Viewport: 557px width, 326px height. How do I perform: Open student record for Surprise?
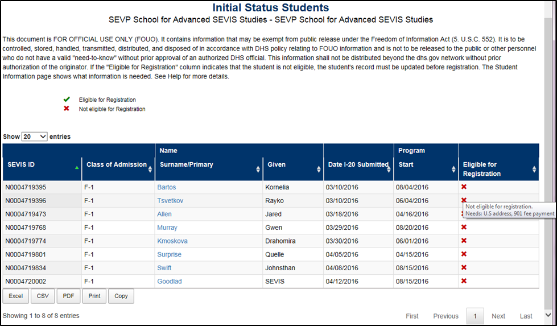click(x=170, y=254)
